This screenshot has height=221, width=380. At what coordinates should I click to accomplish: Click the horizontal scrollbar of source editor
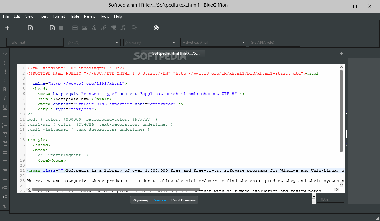116,189
